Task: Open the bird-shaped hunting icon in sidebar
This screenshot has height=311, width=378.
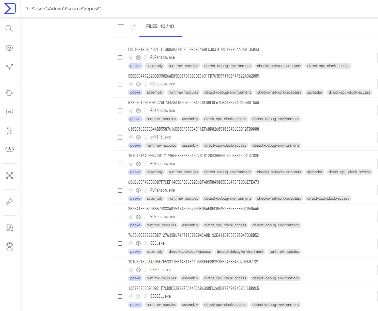Action: coord(10,93)
